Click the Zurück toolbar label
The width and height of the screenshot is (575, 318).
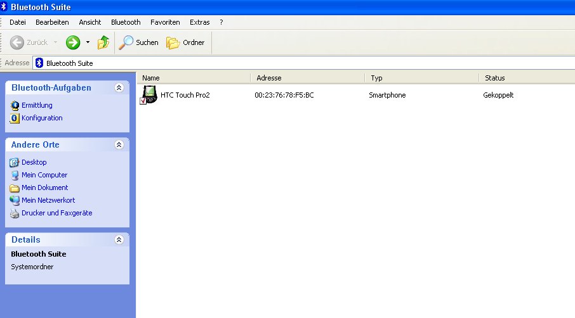pyautogui.click(x=37, y=42)
